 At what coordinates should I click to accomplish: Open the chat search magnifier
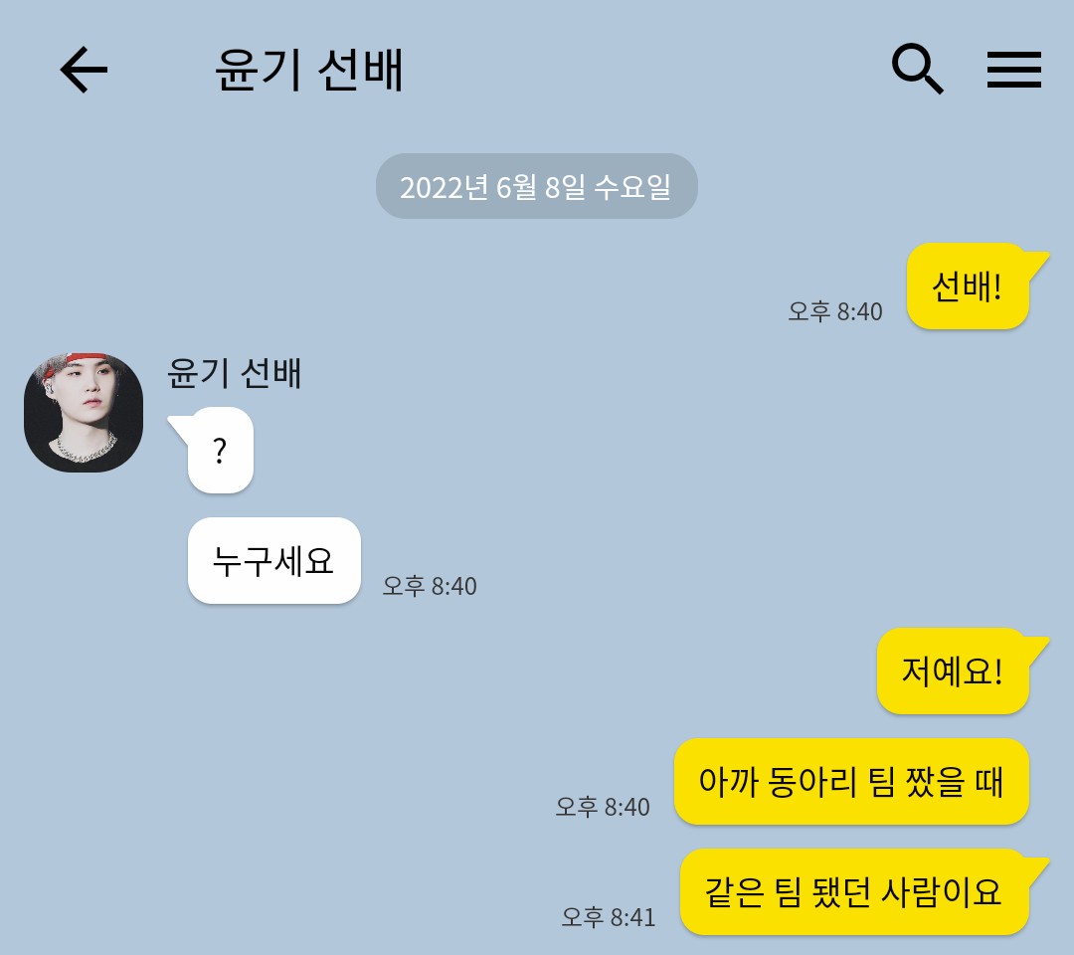tap(918, 70)
